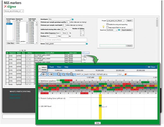Image resolution: width=164 pixels, height=127 pixels.
Task: Click the Position Min input field
Action: click(53, 36)
